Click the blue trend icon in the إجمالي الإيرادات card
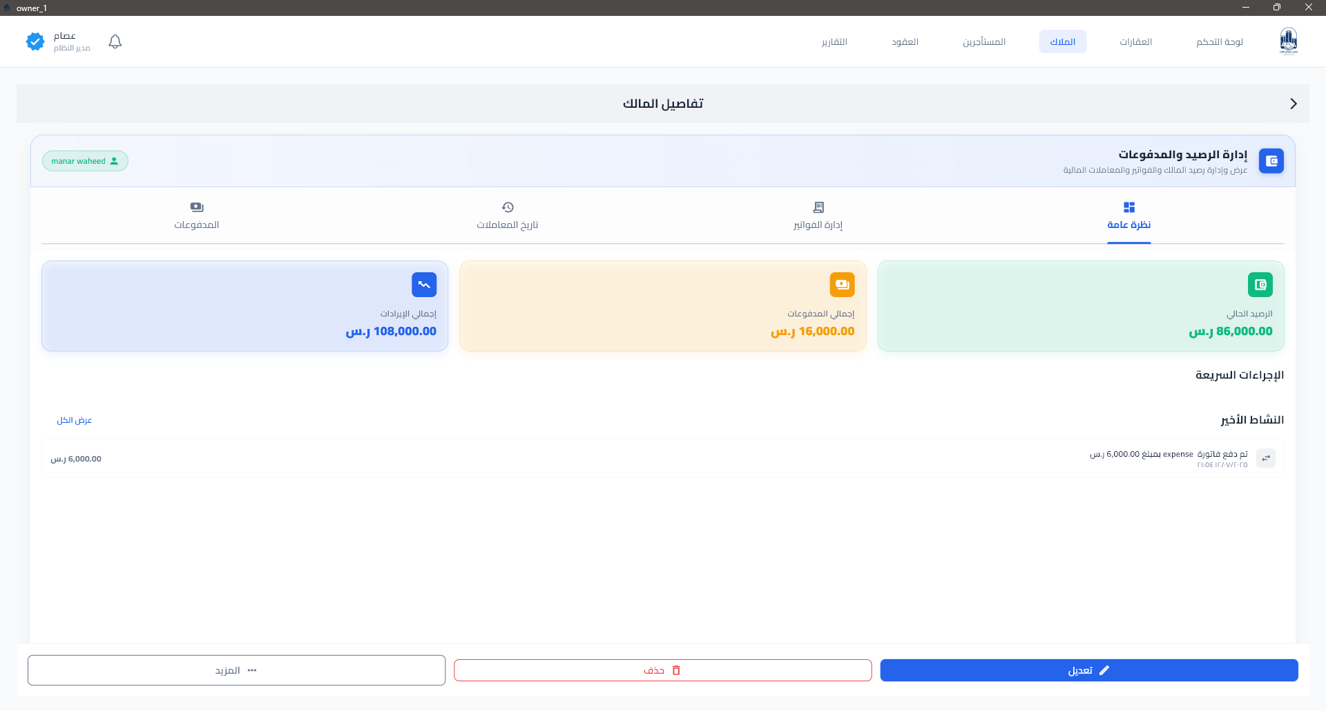 click(x=424, y=285)
